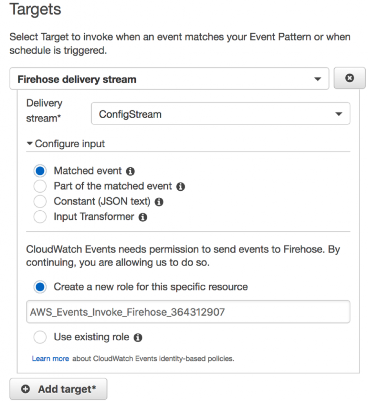
Task: Select Constant (JSON text) radio option
Action: coord(40,202)
